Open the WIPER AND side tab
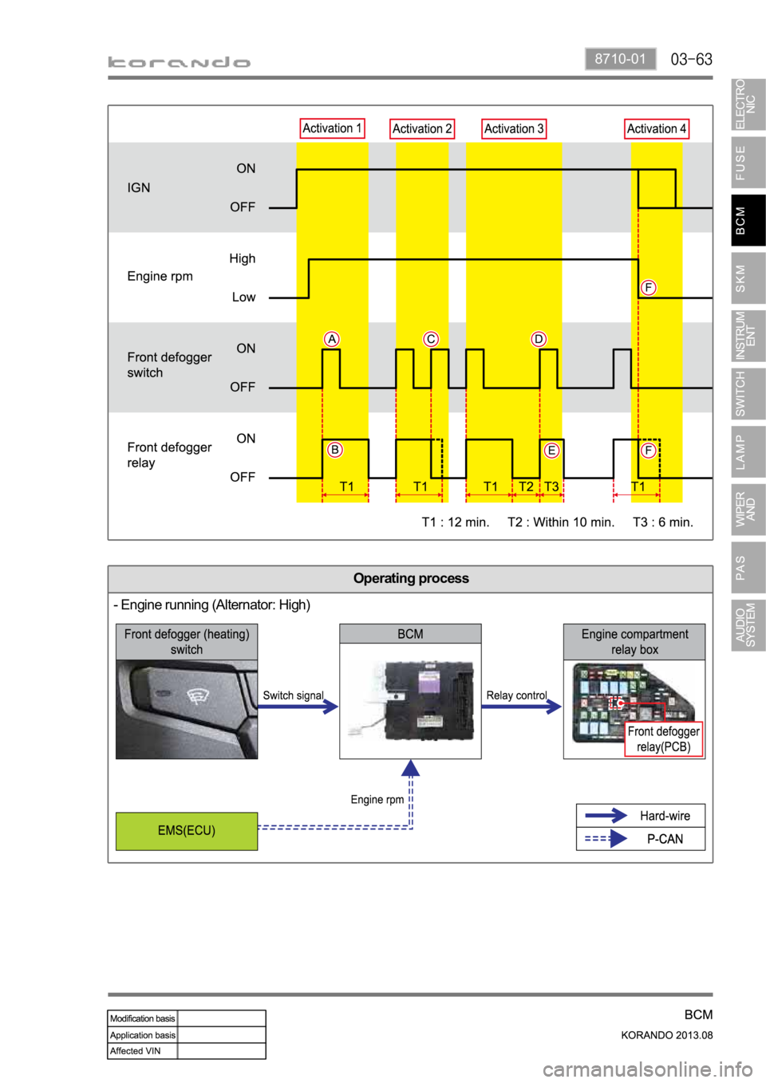The height and width of the screenshot is (1083, 766). 748,510
